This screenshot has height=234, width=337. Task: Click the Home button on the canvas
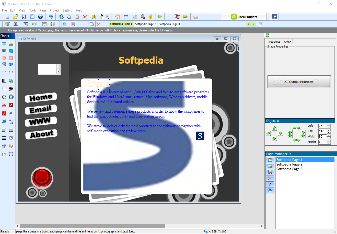(x=41, y=97)
